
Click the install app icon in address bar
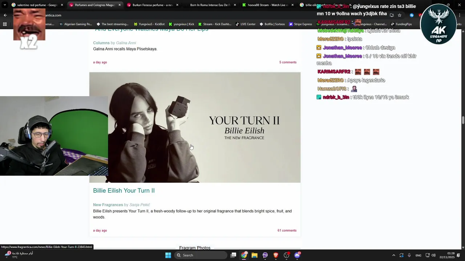[392, 15]
